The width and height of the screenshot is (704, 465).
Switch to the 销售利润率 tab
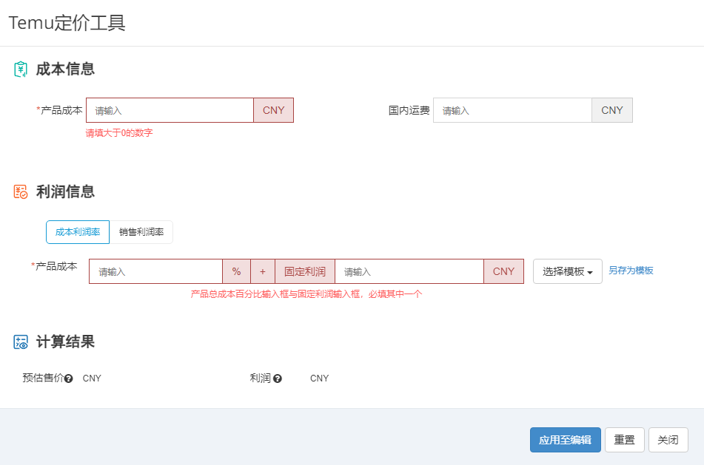(141, 232)
